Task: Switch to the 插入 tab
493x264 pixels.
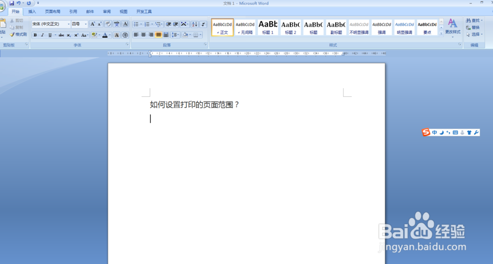Action: [32, 12]
